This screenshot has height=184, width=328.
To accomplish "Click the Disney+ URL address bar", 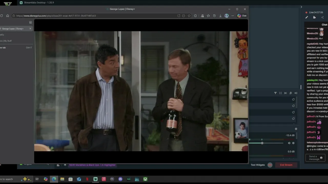I will click(95, 16).
